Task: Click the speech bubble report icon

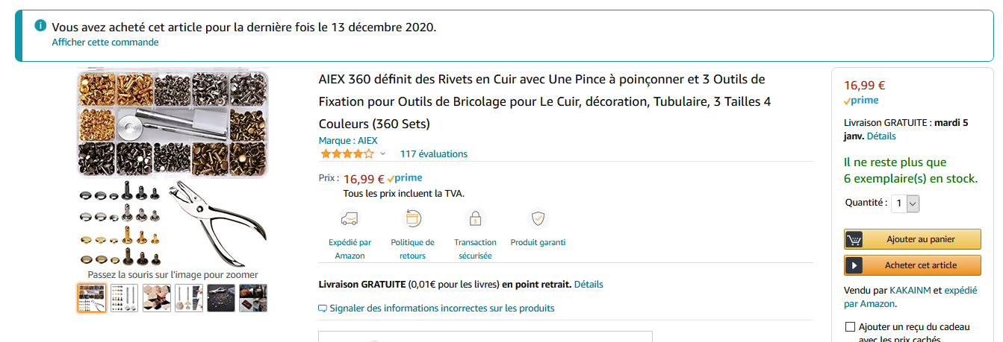Action: (323, 308)
